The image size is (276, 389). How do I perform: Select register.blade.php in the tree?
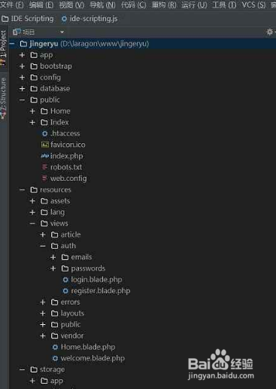[x=101, y=291]
